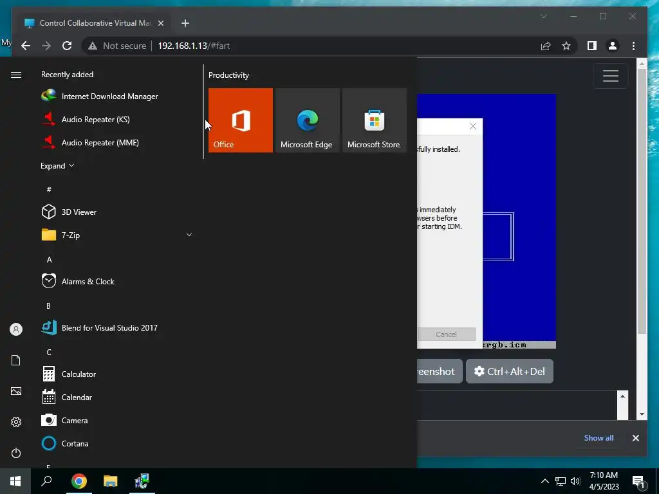Image resolution: width=659 pixels, height=494 pixels.
Task: Open the volume tray icon
Action: click(576, 481)
